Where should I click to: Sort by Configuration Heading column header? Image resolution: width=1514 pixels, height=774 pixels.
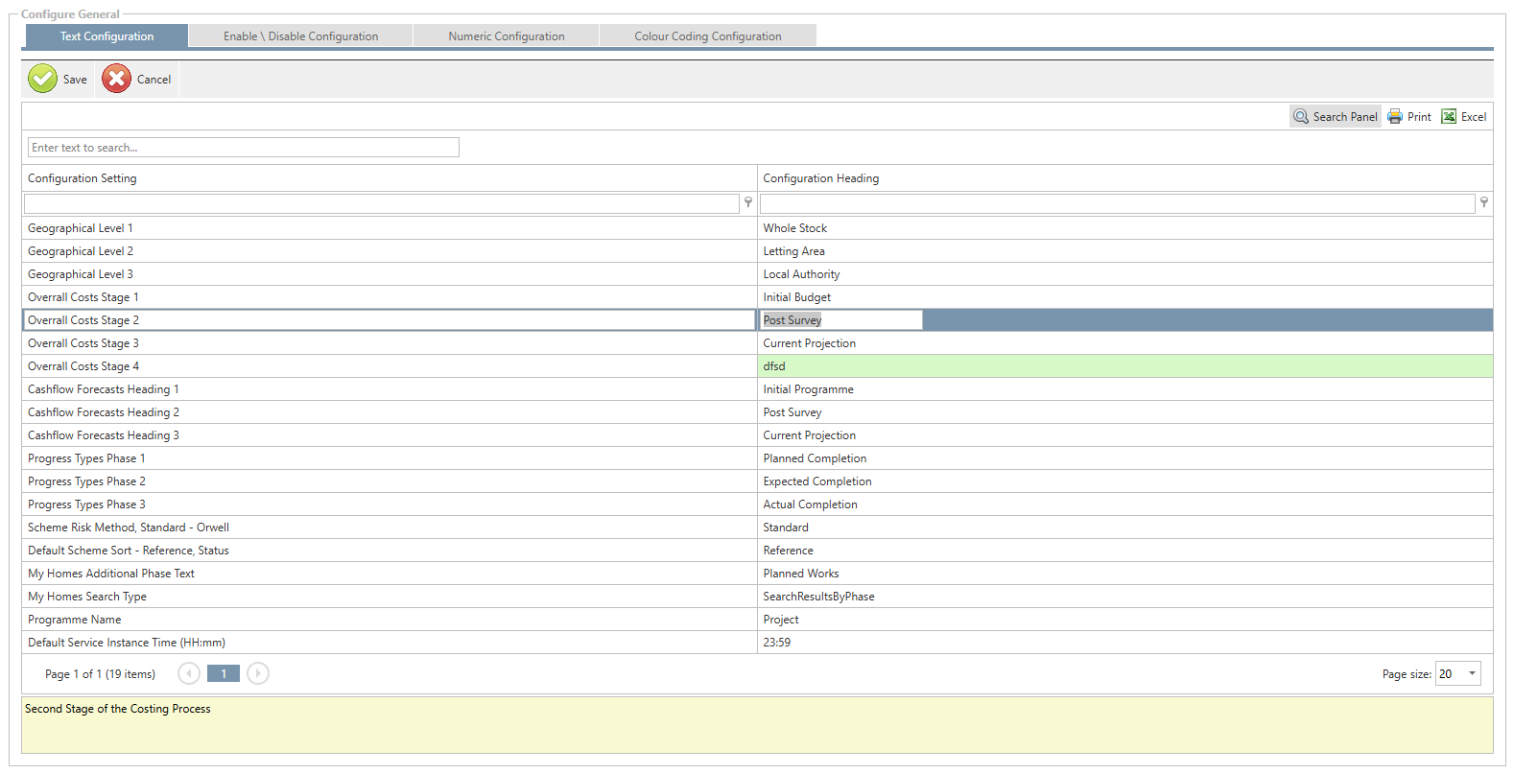click(820, 178)
